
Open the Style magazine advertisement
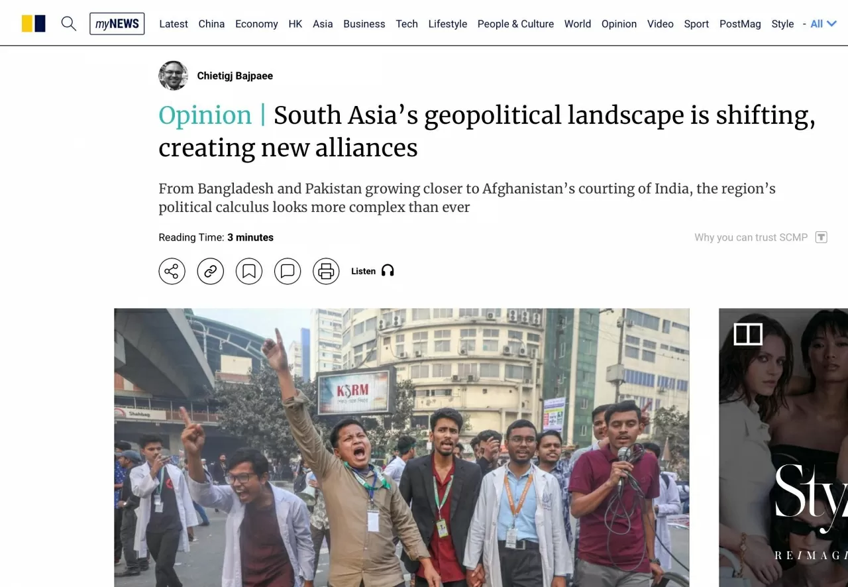coord(783,447)
